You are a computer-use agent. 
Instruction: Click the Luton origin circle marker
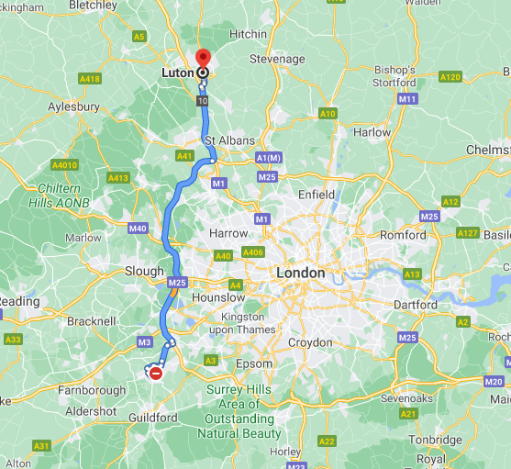pos(203,73)
